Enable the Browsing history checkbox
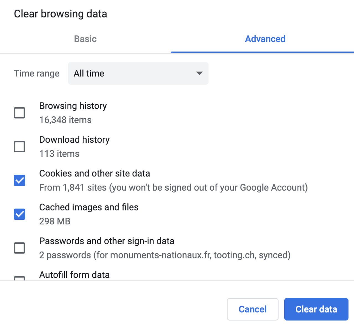 [x=20, y=113]
